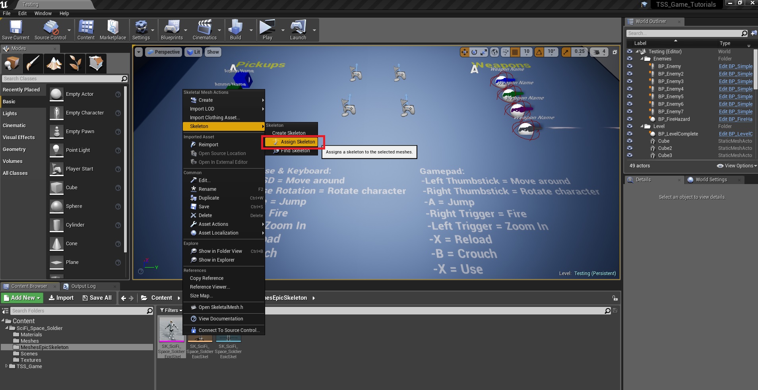The height and width of the screenshot is (390, 758).
Task: Open the Add New dropdown
Action: (x=22, y=298)
